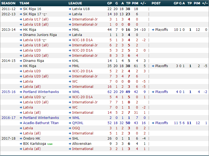The width and height of the screenshot is (209, 156).
Task: Click the arrow icon beside the QMJHL league
Action: tap(70, 123)
